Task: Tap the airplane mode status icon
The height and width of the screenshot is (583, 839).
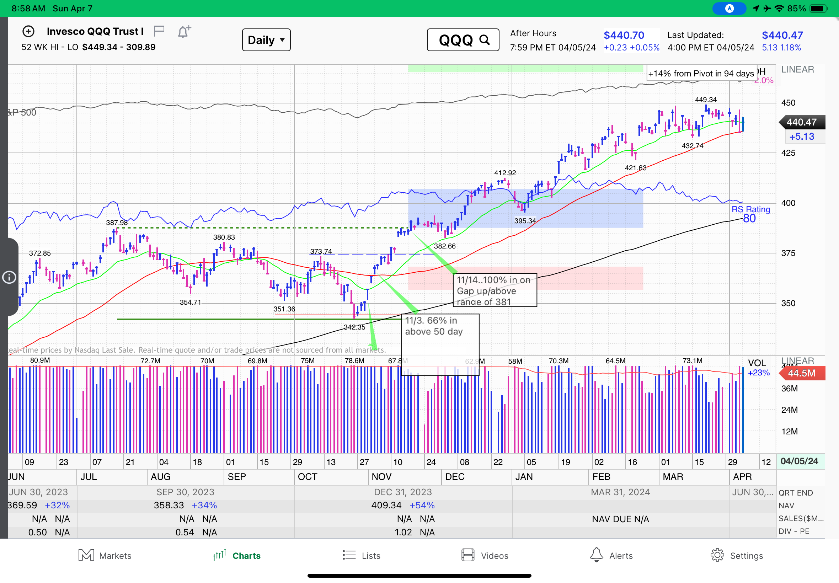Action: (x=767, y=9)
